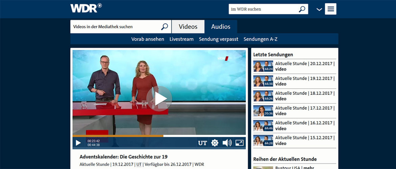
Task: Open Aktuelle Stunde 19.12.2017 video link
Action: [305, 81]
